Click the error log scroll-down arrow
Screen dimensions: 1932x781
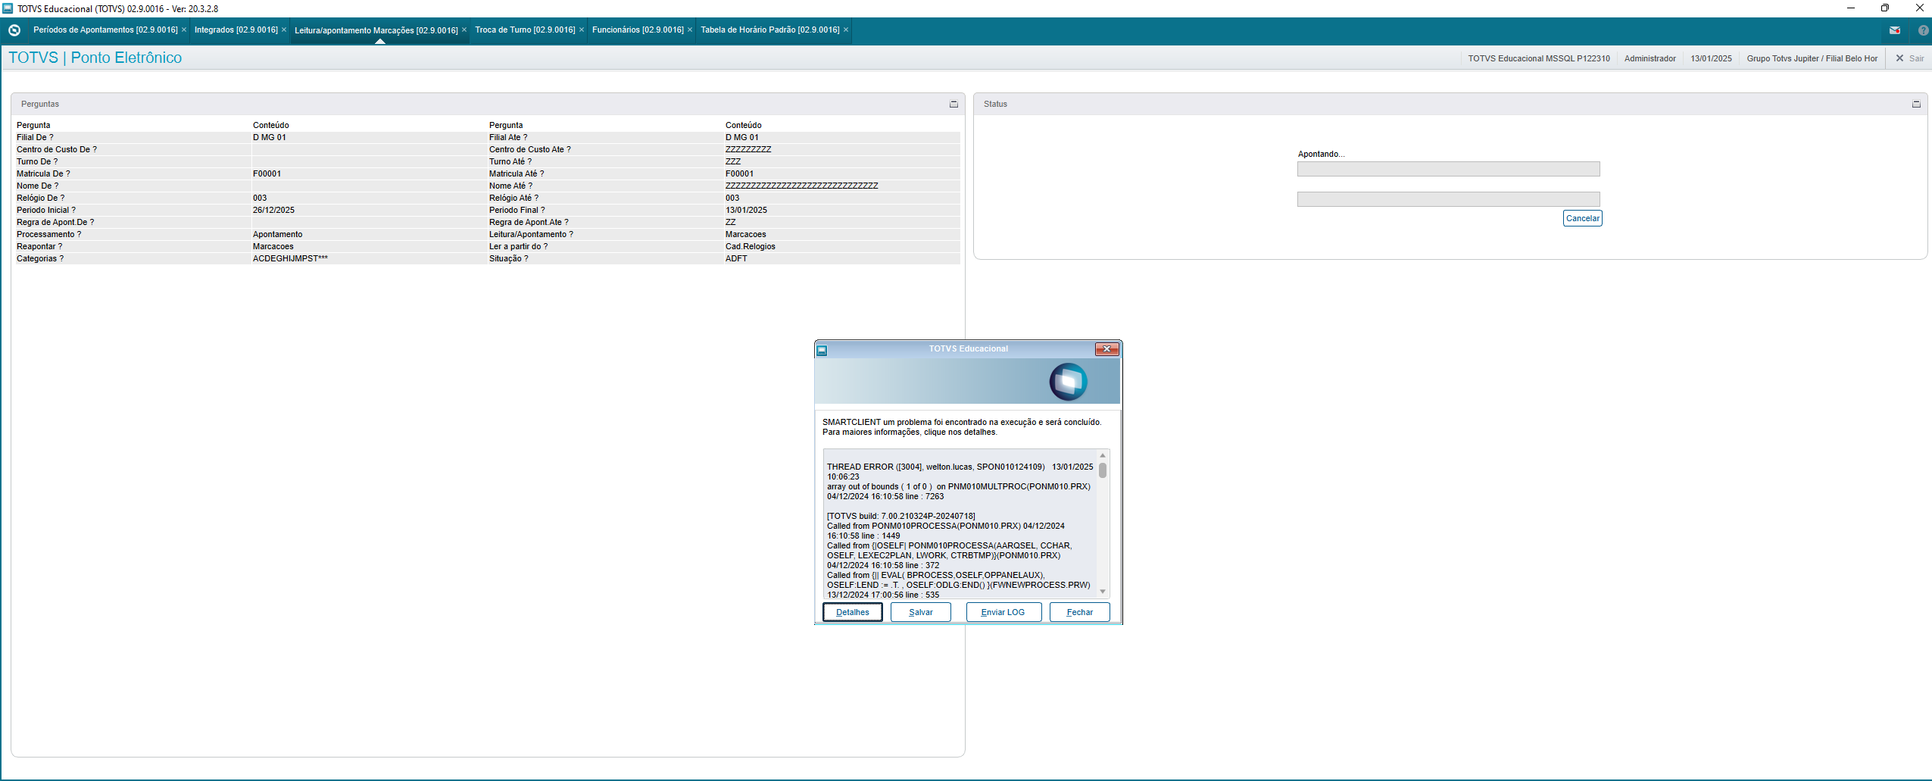1103,592
